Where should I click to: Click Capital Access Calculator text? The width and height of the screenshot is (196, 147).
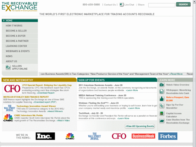click(174, 115)
